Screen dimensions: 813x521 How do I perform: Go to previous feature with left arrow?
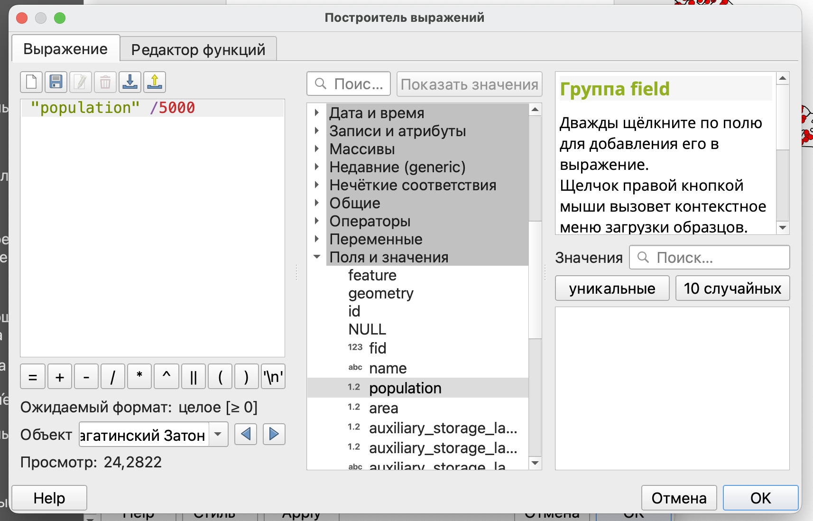tap(246, 434)
